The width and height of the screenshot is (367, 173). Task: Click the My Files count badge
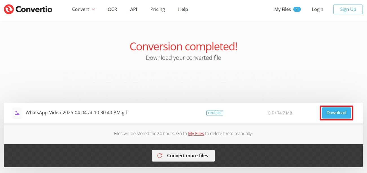(x=297, y=9)
